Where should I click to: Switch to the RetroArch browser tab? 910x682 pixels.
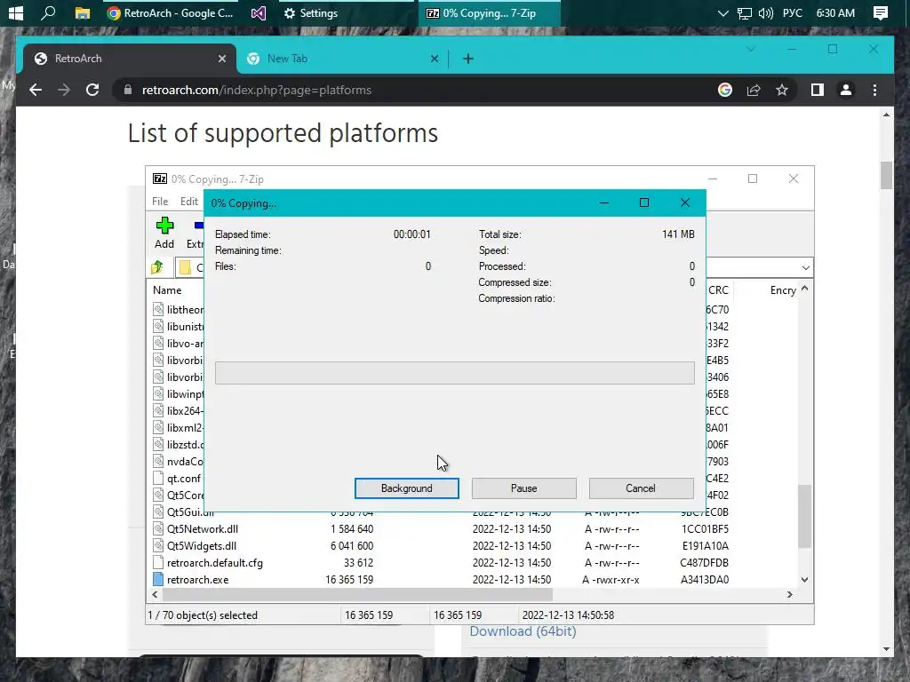(129, 59)
